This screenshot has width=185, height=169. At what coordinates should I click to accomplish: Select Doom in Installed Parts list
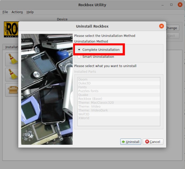click(x=119, y=79)
